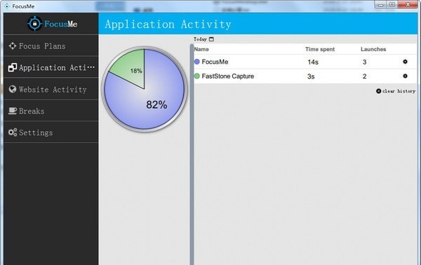The image size is (421, 265).
Task: Maximize the FocusMe window
Action: click(392, 5)
